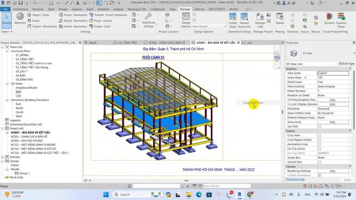Edit Graphic Display Options
356x200 pixels.
[333, 104]
